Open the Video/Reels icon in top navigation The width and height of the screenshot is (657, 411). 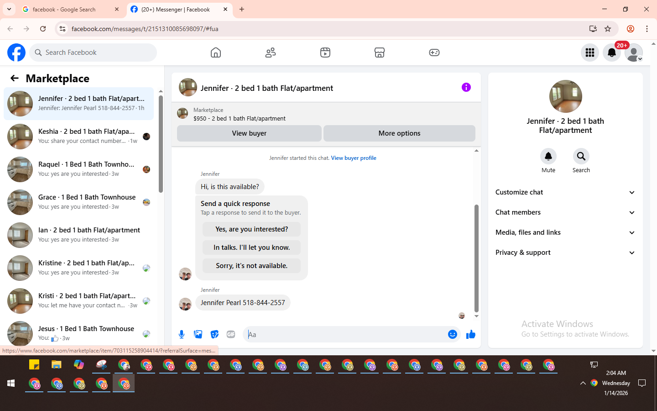point(325,53)
